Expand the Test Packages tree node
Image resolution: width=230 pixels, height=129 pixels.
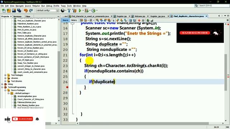click(5, 75)
